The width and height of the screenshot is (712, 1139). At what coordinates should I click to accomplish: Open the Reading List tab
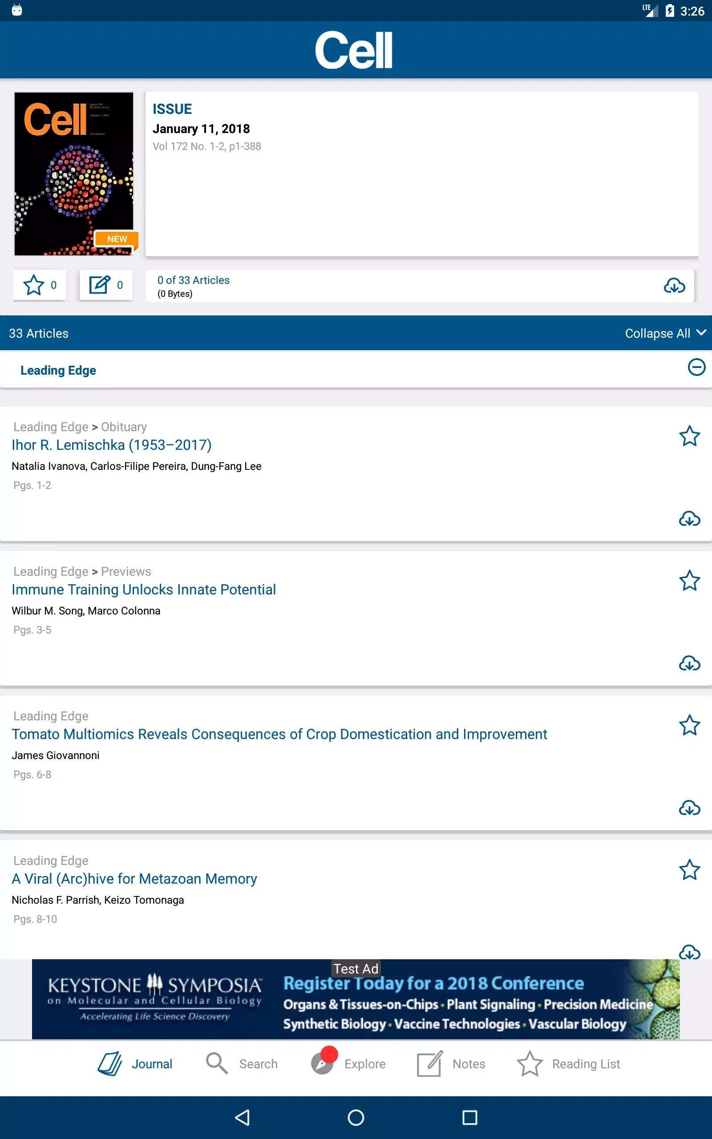click(568, 1064)
